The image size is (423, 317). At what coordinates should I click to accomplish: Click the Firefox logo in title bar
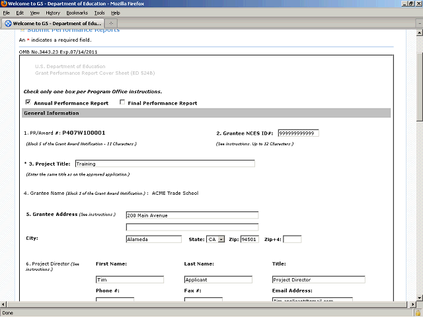[x=4, y=3]
